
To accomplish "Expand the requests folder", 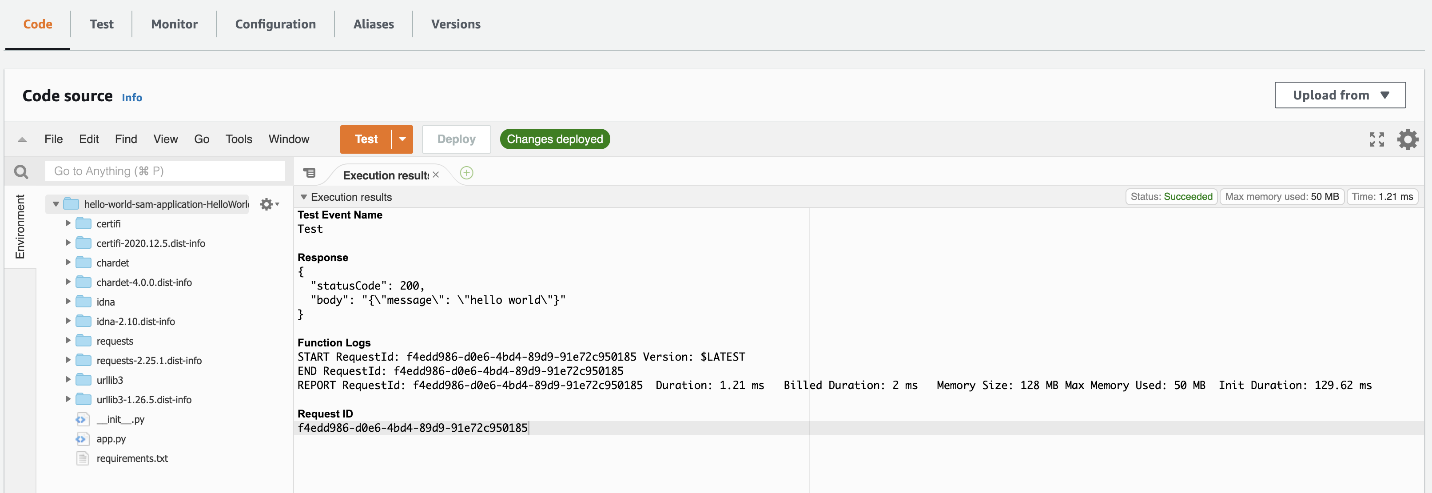I will click(x=68, y=341).
